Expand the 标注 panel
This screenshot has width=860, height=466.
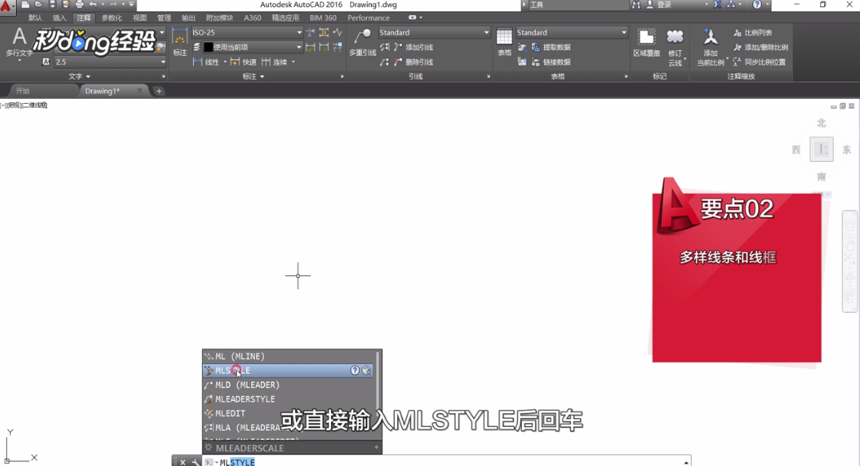tap(253, 77)
